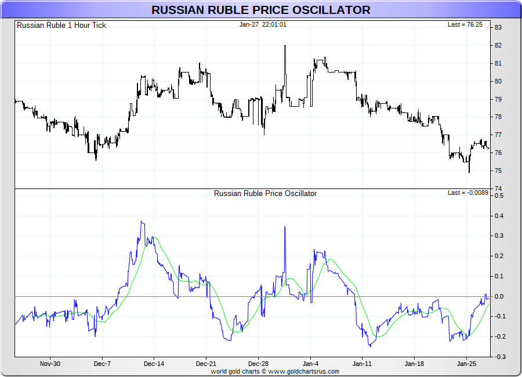The width and height of the screenshot is (522, 377).
Task: Click the 'Last = -0.0089' value
Action: [x=467, y=193]
